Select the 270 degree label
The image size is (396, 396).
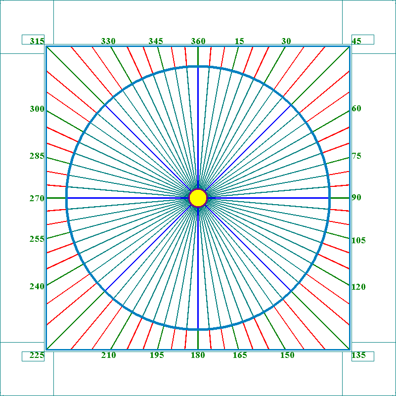[x=37, y=199]
